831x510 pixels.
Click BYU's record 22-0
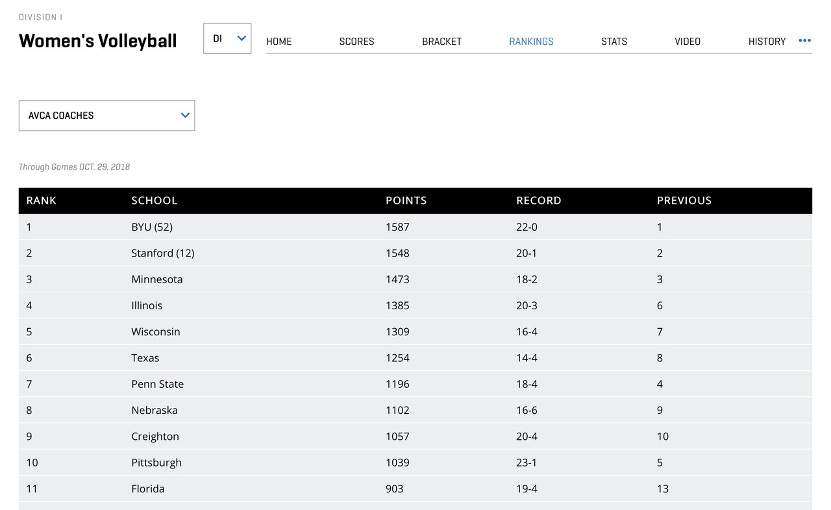click(527, 227)
